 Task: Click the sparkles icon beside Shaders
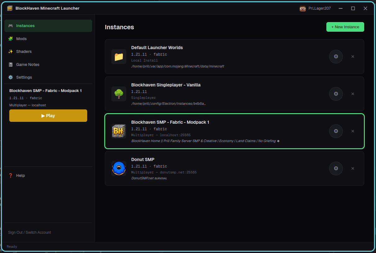click(11, 52)
